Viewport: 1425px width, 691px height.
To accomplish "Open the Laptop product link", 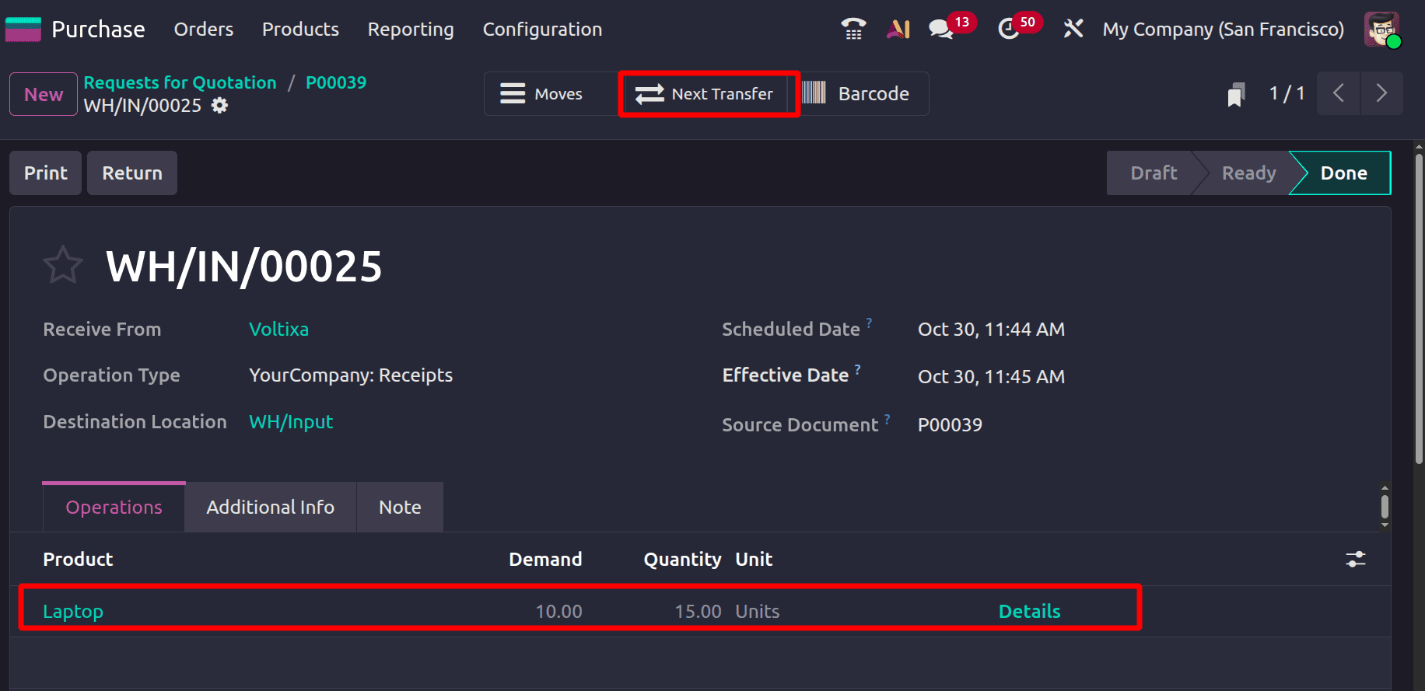I will pos(73,611).
